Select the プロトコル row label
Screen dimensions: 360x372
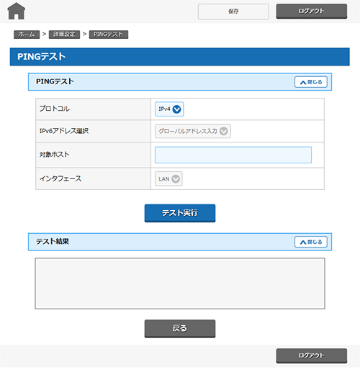pyautogui.click(x=55, y=109)
